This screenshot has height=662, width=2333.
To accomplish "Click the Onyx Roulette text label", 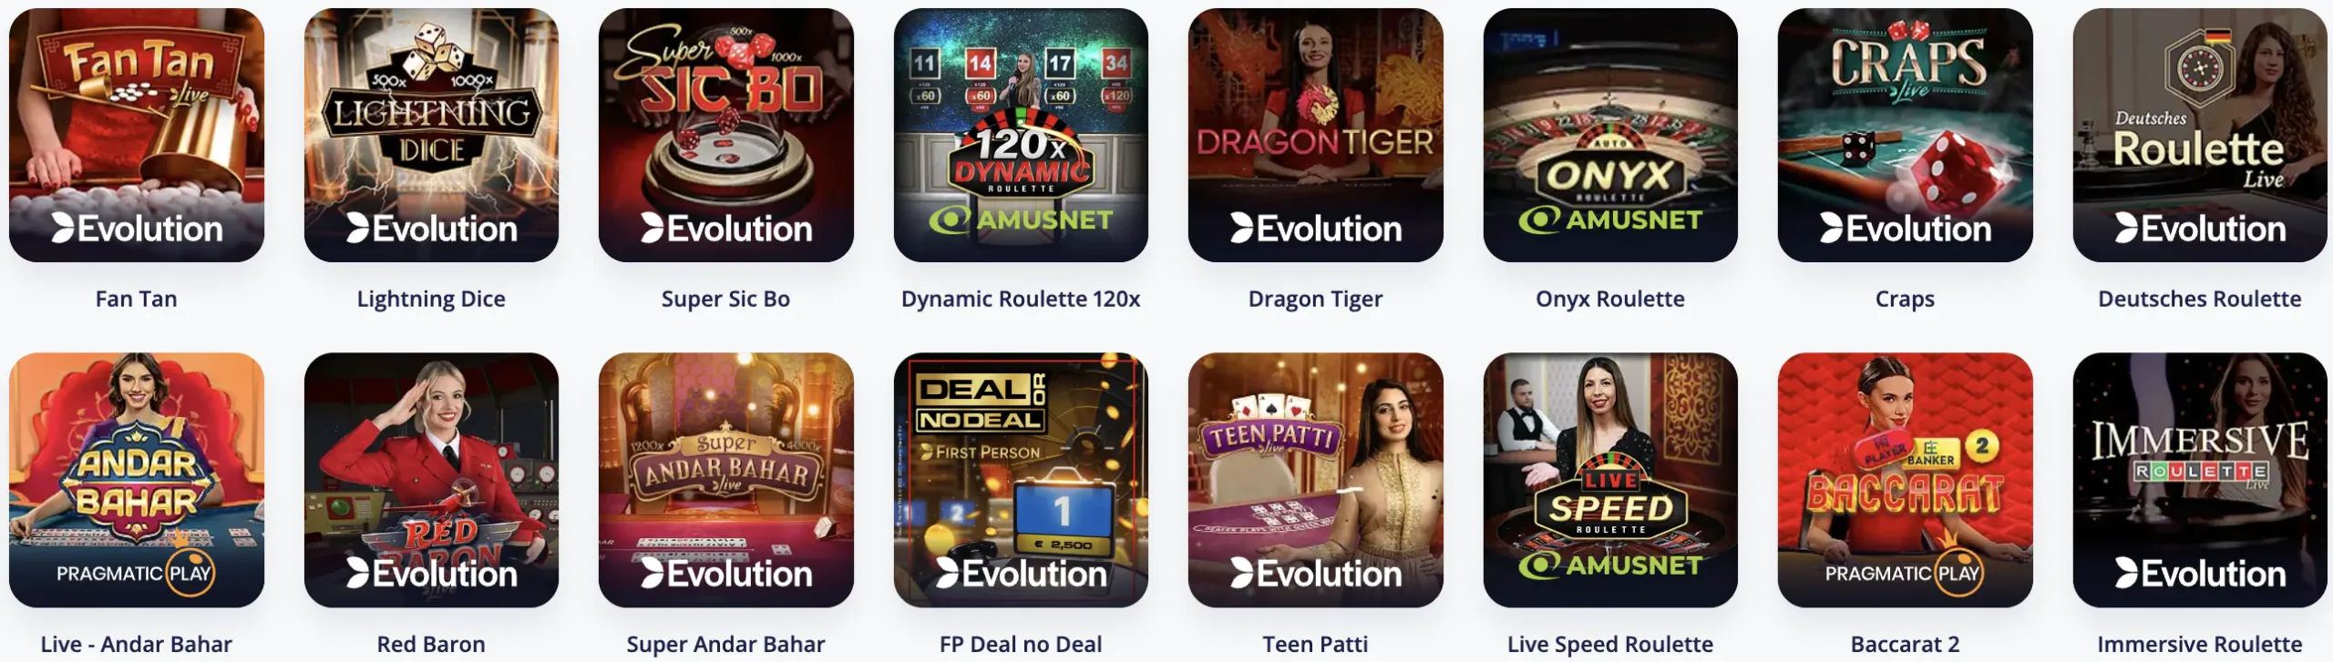I will coord(1610,299).
